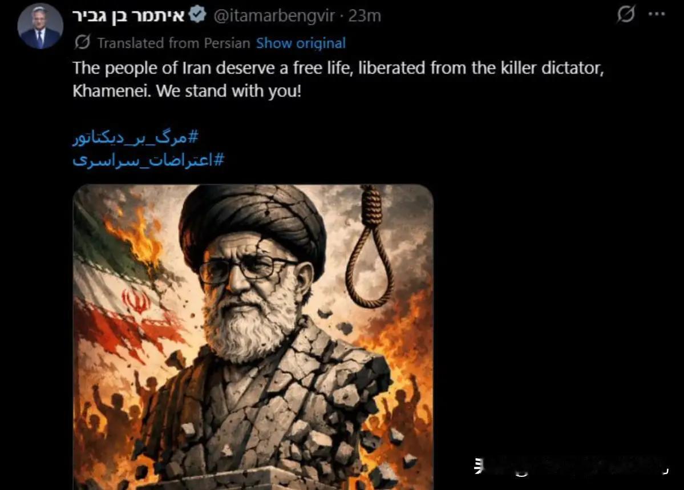Click the tweet text starting 'The people of Iran'
The width and height of the screenshot is (684, 490).
click(x=338, y=79)
